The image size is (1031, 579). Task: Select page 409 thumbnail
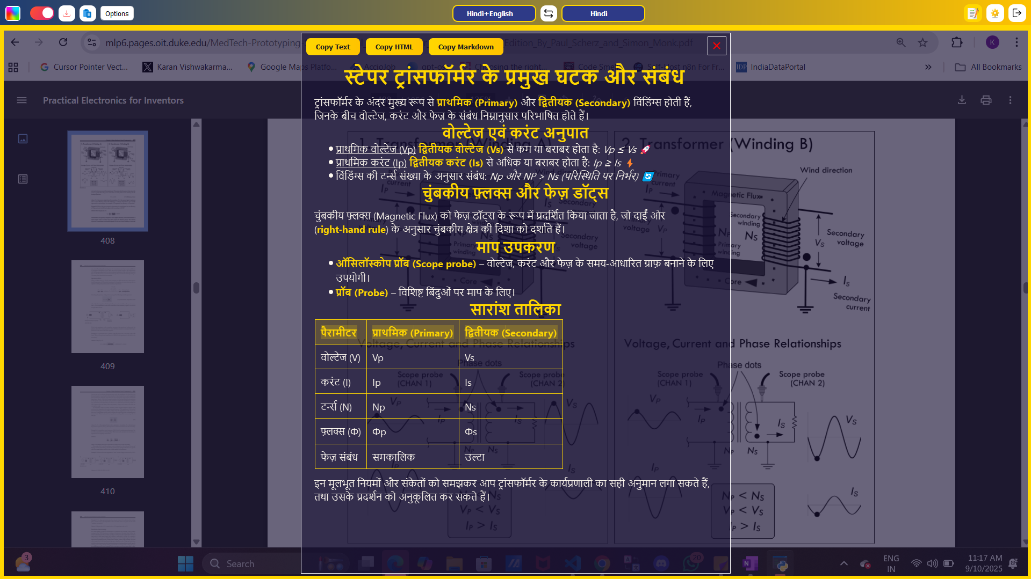pyautogui.click(x=107, y=306)
